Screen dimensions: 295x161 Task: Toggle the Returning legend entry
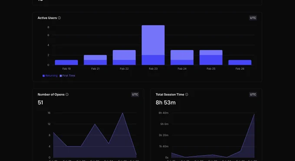(50, 76)
